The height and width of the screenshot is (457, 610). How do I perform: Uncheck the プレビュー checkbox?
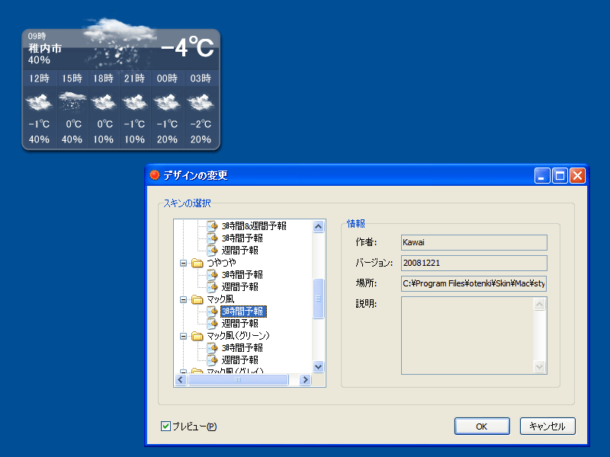165,427
